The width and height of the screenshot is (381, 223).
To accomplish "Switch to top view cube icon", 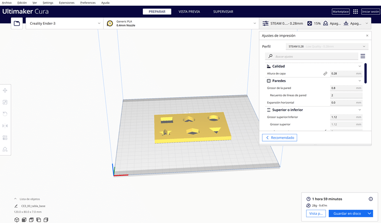I will (x=31, y=220).
